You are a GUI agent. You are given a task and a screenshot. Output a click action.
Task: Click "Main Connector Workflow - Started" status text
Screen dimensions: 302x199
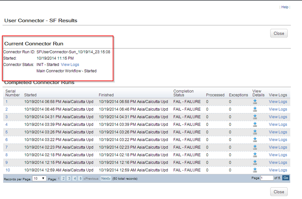[67, 71]
